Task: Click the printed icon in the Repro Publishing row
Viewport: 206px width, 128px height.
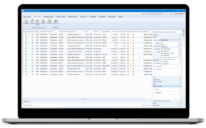Action: coord(128,57)
